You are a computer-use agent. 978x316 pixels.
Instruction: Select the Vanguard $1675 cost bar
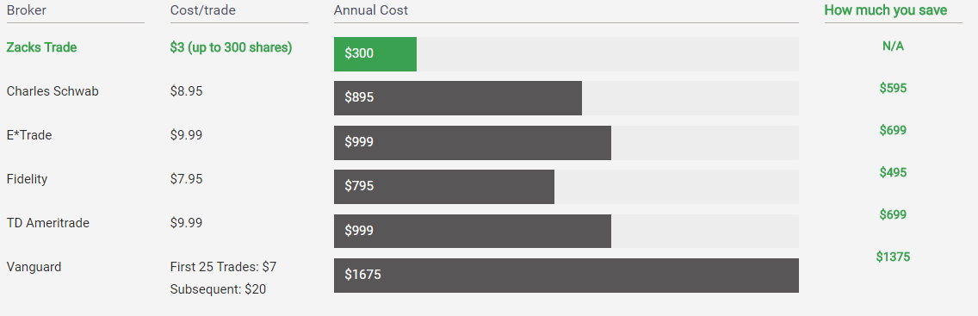point(566,275)
